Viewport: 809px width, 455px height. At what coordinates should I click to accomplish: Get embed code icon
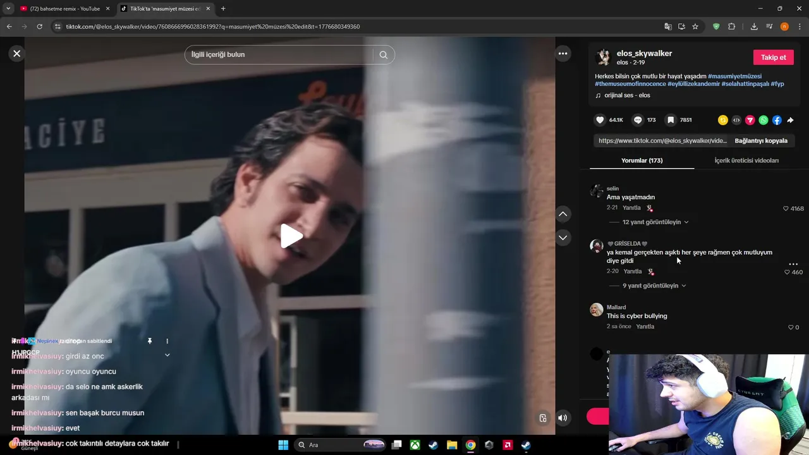736,120
